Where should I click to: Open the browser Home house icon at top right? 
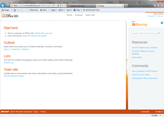click(x=155, y=6)
